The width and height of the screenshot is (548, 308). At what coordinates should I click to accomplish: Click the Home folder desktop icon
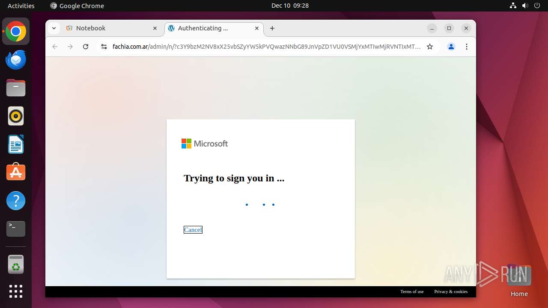coord(519,281)
